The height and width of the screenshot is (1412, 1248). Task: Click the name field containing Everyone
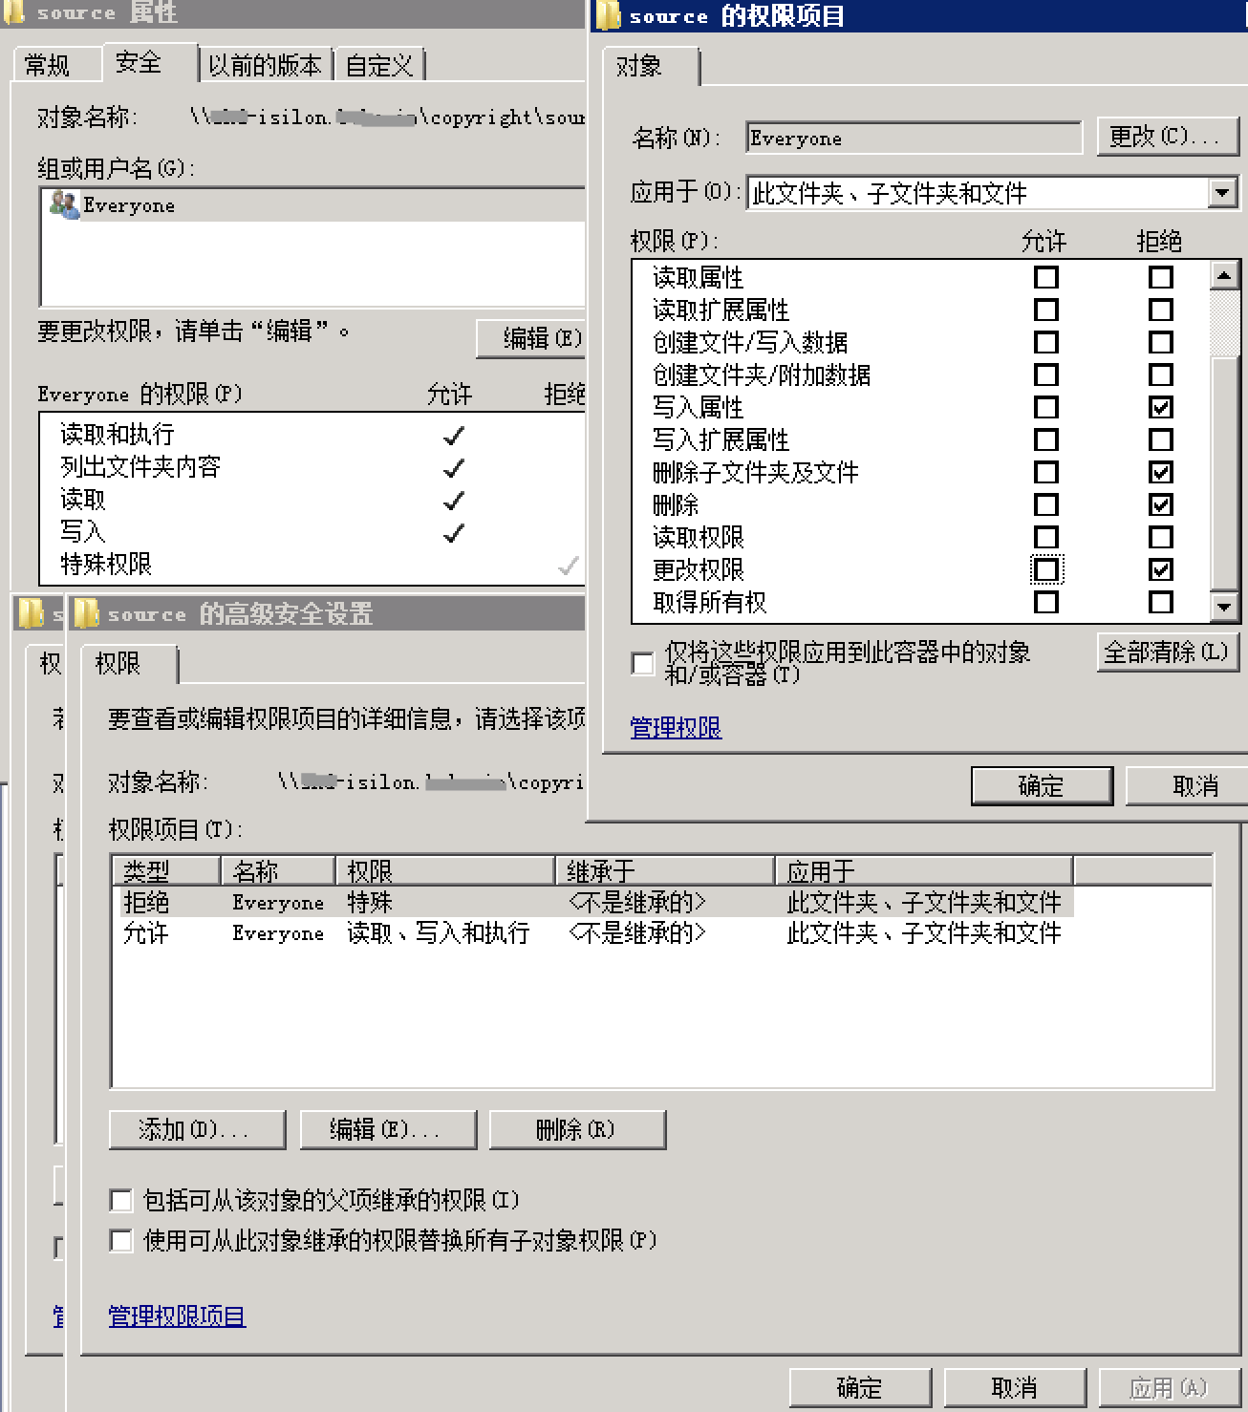914,138
